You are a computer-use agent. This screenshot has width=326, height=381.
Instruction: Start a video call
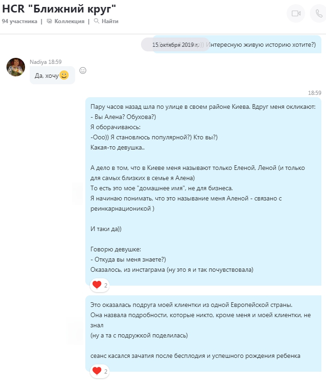(296, 13)
